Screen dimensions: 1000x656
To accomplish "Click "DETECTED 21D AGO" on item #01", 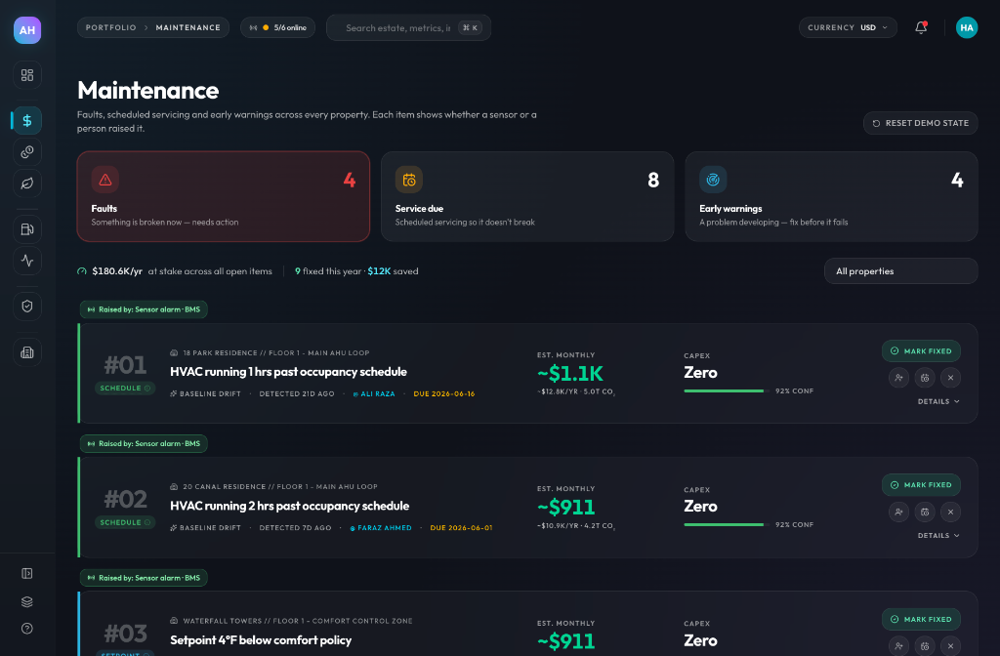I will [x=297, y=394].
